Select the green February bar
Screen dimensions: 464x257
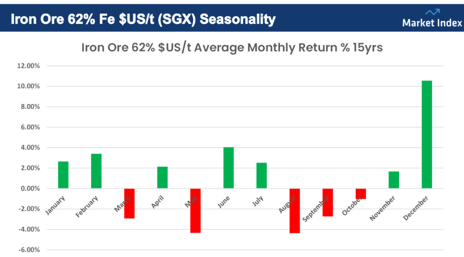tap(96, 171)
